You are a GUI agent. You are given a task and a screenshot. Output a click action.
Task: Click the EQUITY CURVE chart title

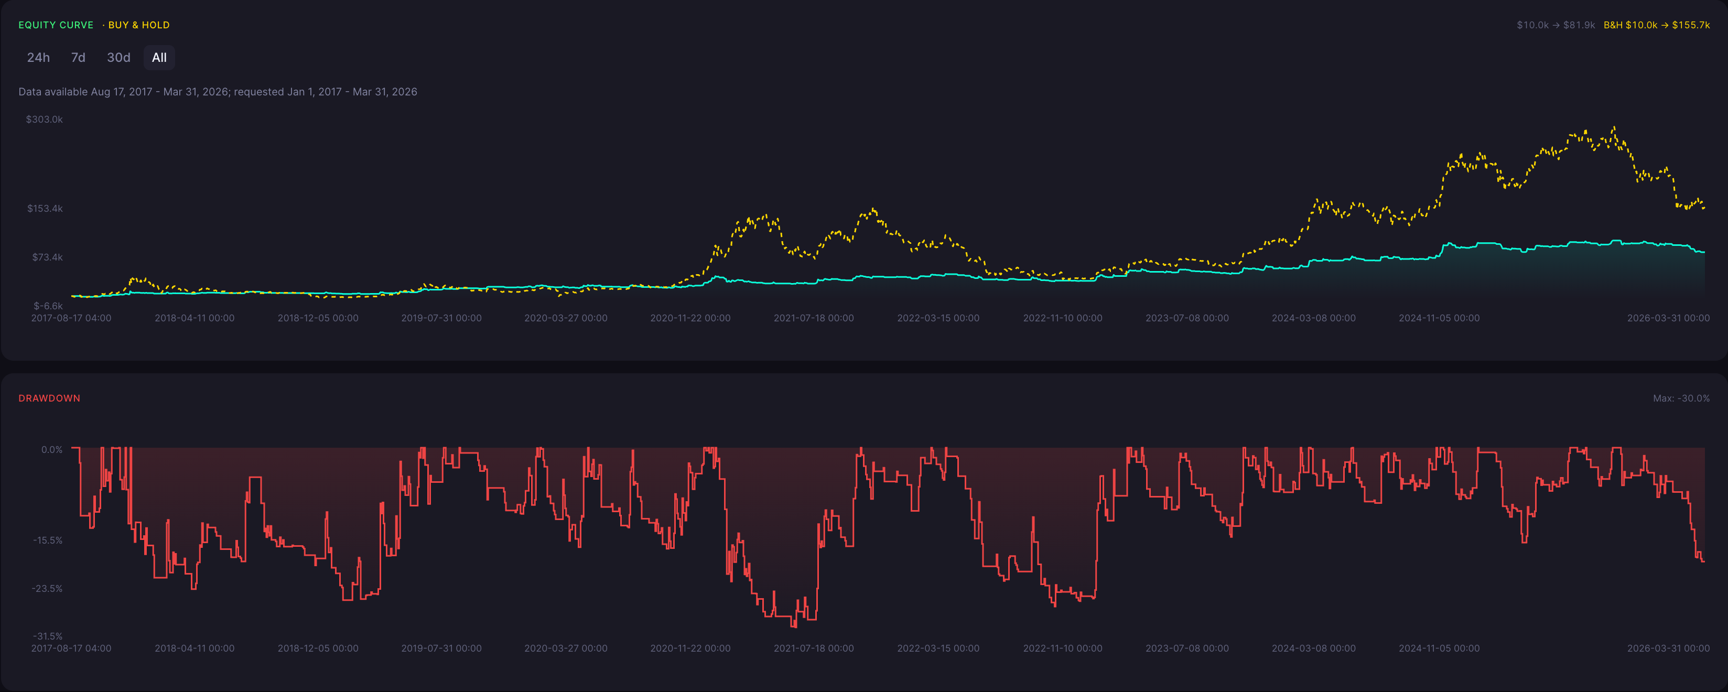[x=56, y=25]
